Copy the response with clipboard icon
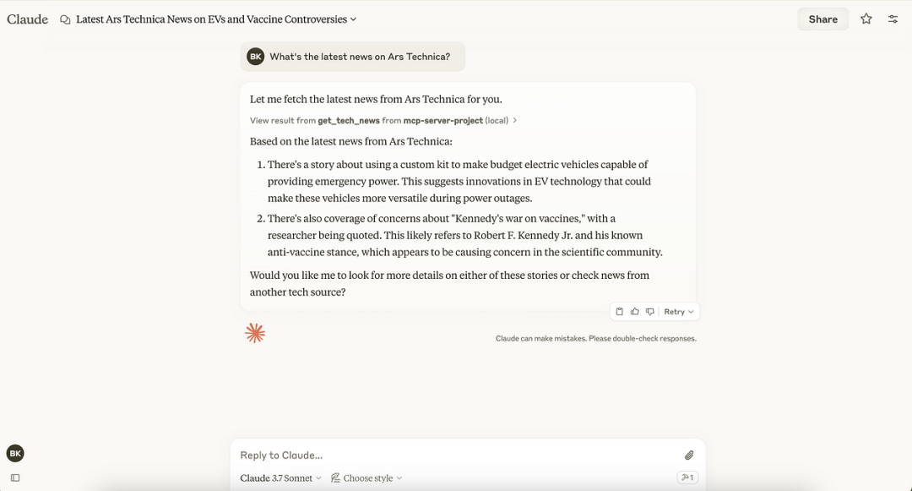Screen dimensions: 912x491 coord(620,312)
